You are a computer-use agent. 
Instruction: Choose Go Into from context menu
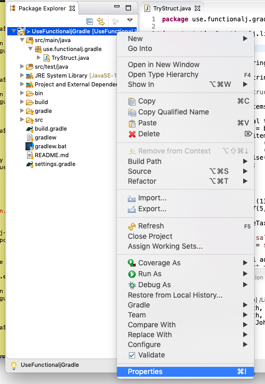point(186,48)
